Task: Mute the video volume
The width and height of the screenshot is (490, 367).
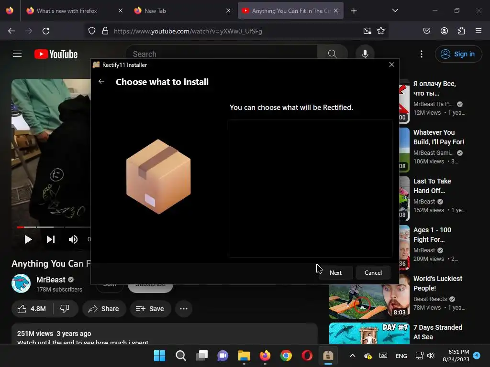Action: tap(73, 239)
